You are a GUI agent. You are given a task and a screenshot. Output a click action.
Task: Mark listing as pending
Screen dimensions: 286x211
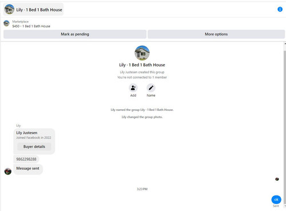(x=75, y=34)
